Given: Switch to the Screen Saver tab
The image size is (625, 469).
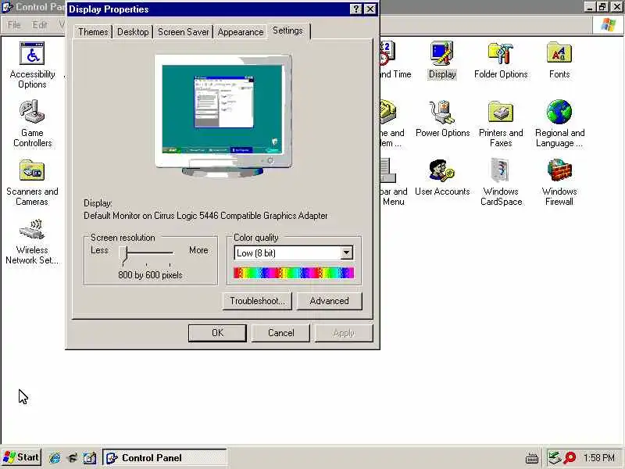Looking at the screenshot, I should [x=184, y=32].
